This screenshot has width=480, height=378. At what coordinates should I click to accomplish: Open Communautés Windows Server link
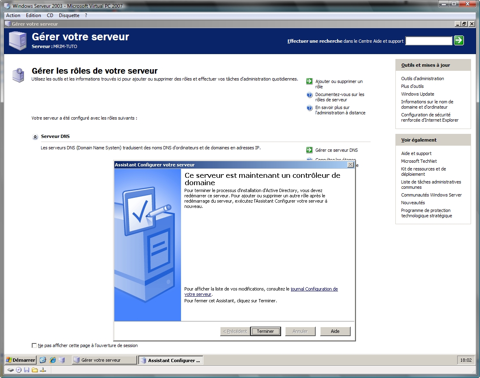click(x=431, y=195)
